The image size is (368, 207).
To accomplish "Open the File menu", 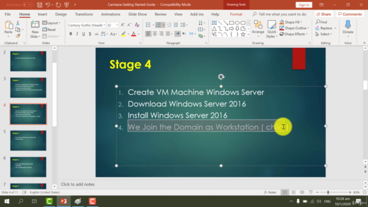I will pyautogui.click(x=7, y=14).
